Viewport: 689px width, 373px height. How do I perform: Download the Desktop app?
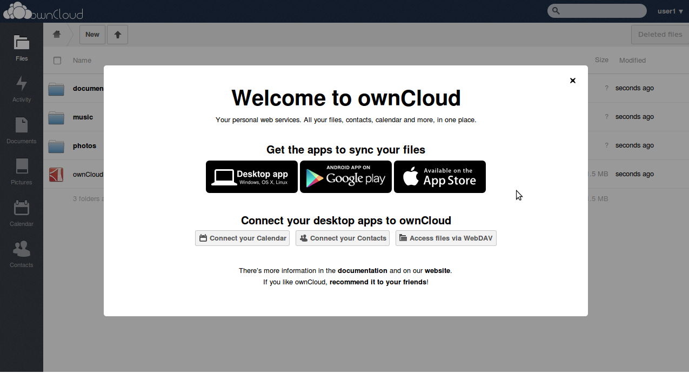pos(252,177)
